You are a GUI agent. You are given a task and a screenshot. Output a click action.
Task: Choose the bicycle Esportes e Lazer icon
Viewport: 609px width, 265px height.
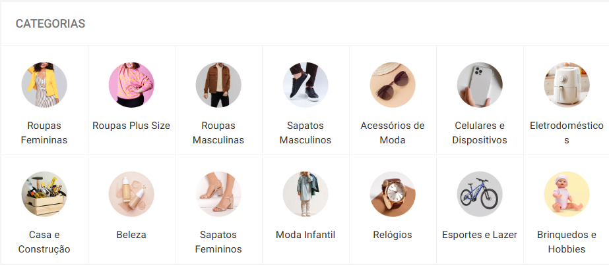479,194
